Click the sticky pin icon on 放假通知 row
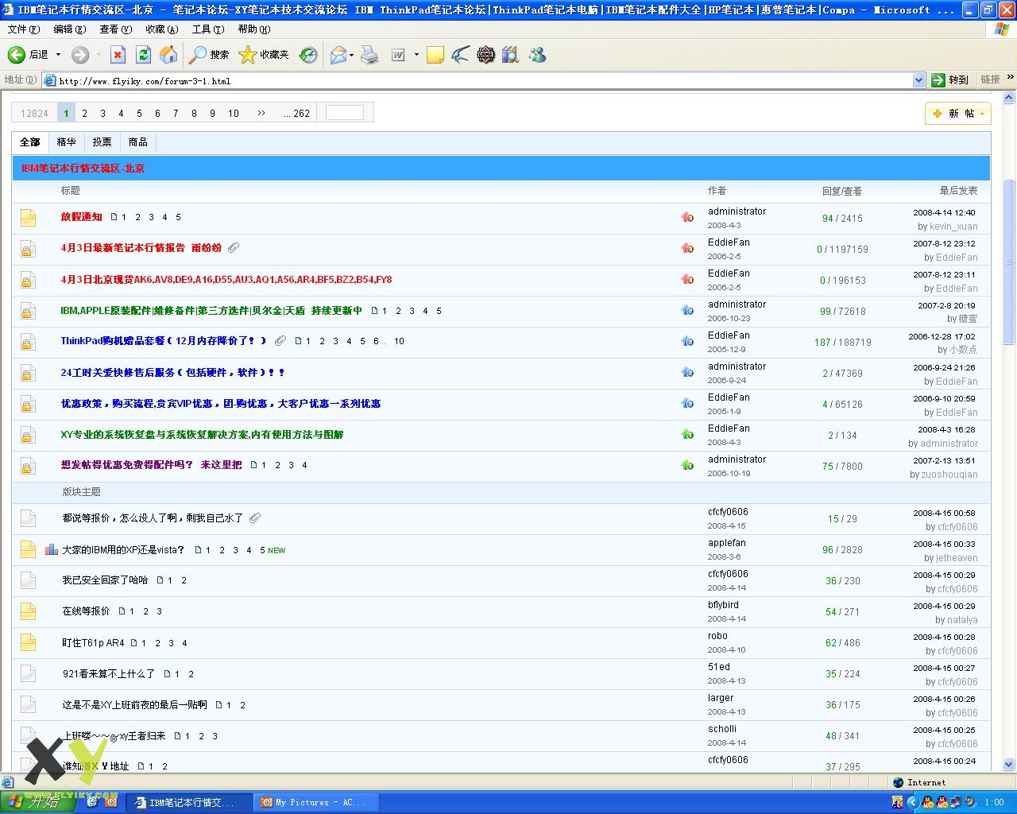1017x814 pixels. [x=687, y=217]
